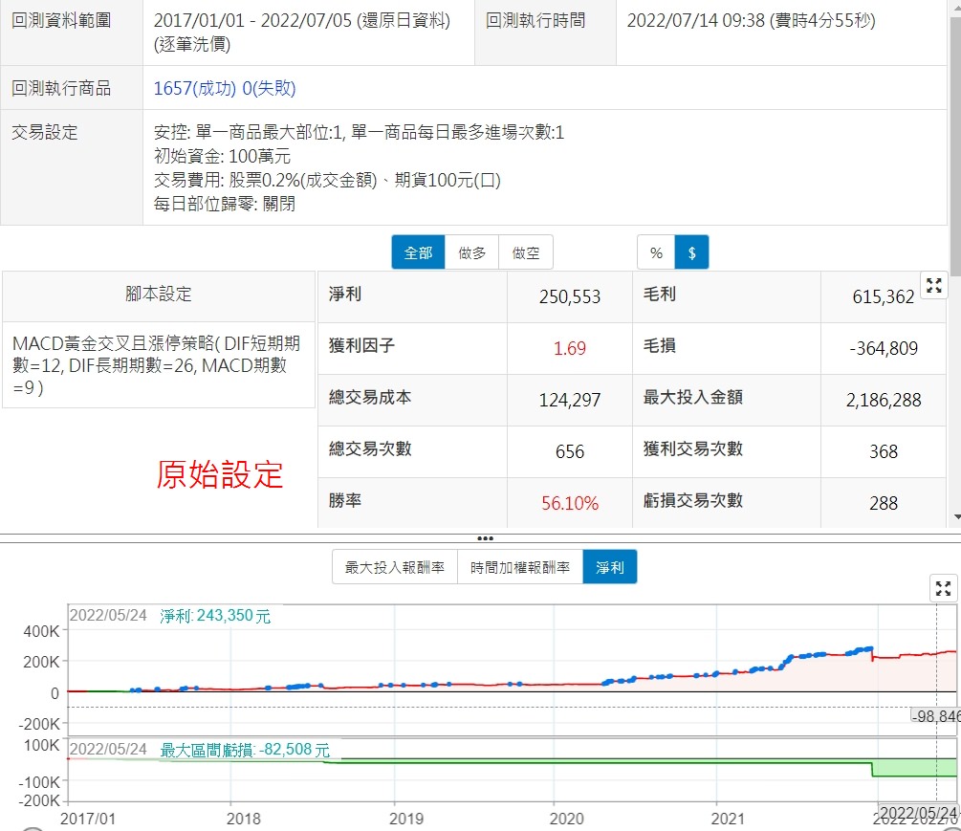
Task: Click the 腳本設定 header cell
Action: (x=159, y=295)
